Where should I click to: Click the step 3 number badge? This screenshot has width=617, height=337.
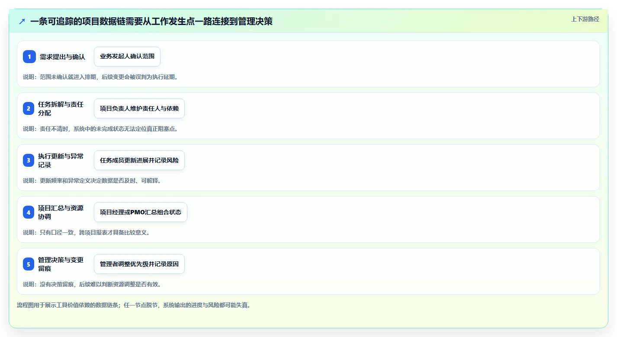tap(29, 160)
